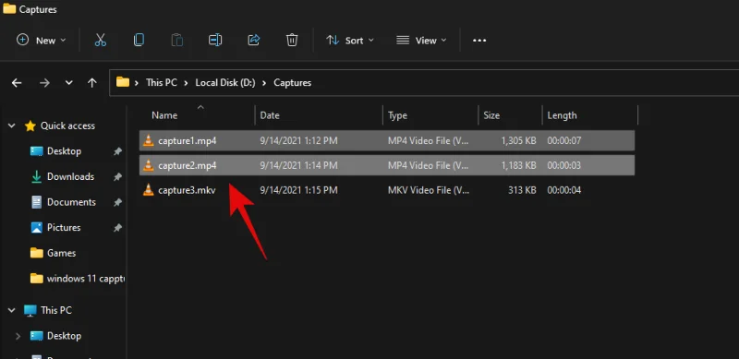Click the pin icon beside Pictures

click(x=117, y=228)
